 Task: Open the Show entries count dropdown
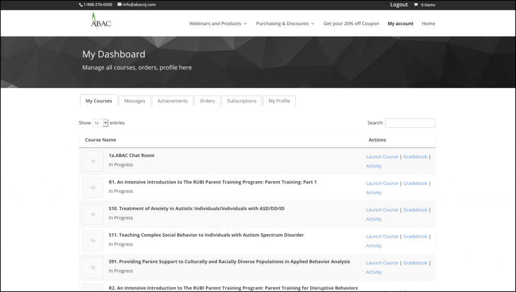point(100,123)
